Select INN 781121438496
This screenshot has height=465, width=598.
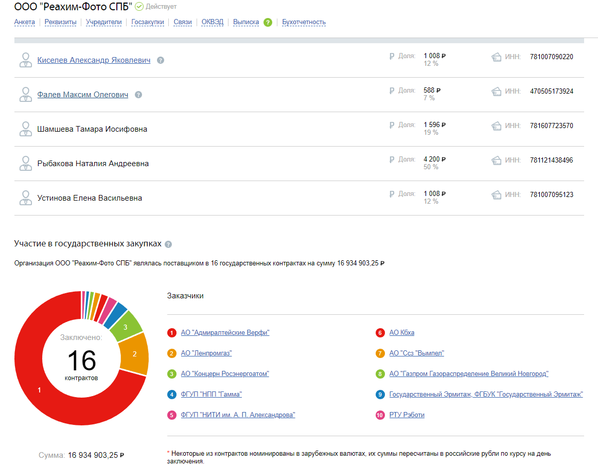click(552, 160)
